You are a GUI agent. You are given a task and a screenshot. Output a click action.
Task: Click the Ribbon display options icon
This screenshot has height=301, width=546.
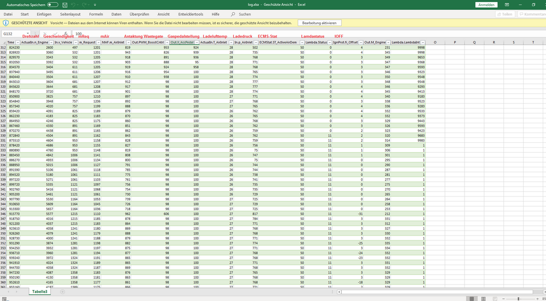[x=507, y=5]
